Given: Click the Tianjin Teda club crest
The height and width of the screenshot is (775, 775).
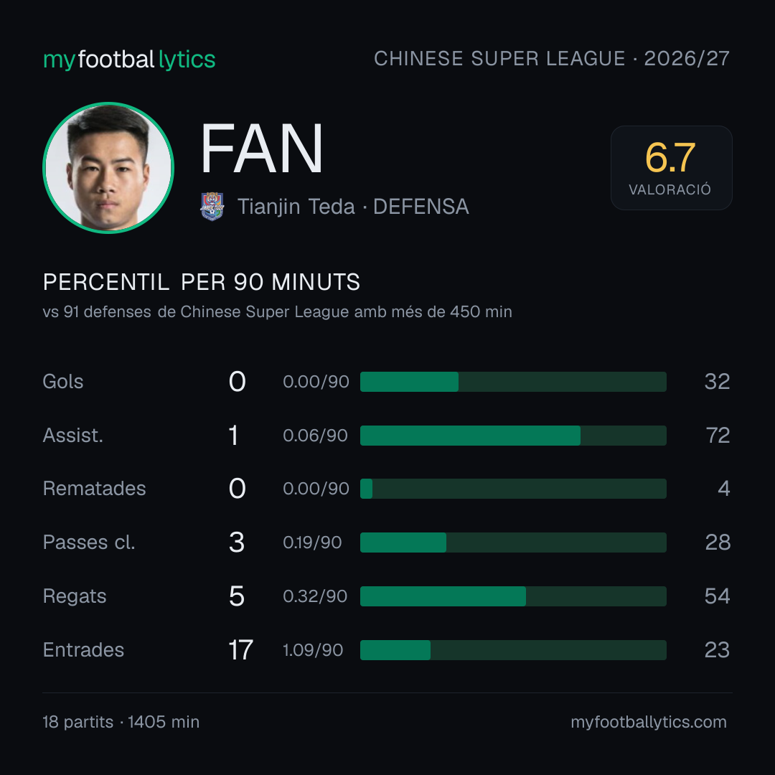Looking at the screenshot, I should tap(212, 206).
